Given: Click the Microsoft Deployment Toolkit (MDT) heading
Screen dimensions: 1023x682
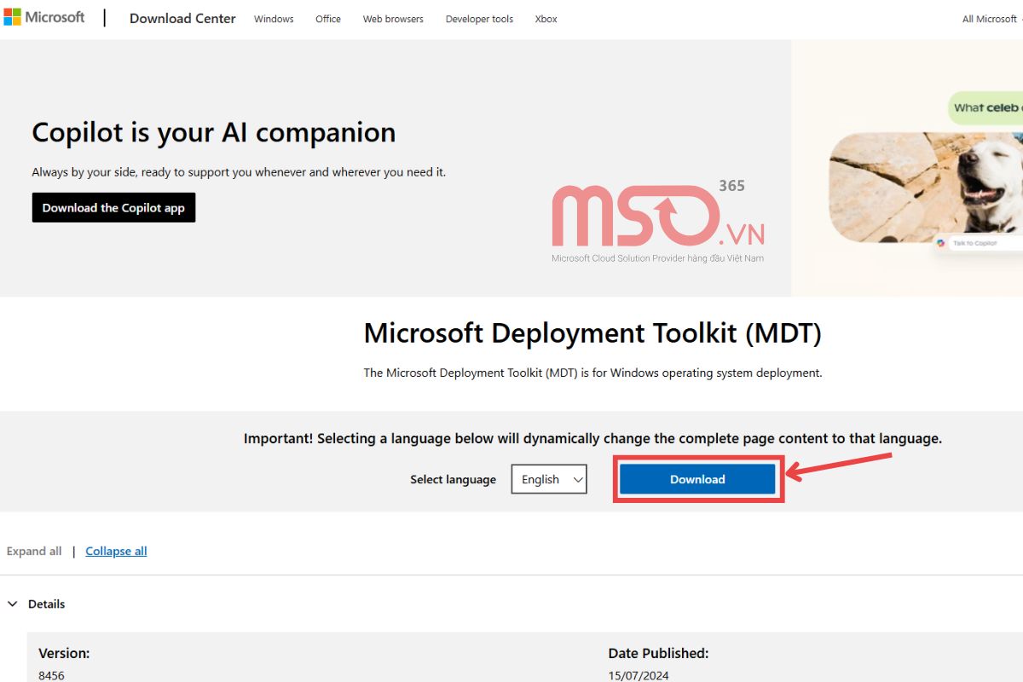Looking at the screenshot, I should point(592,332).
